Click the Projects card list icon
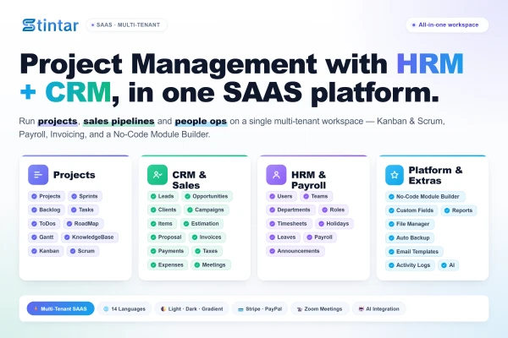The image size is (508, 338). pyautogui.click(x=38, y=175)
